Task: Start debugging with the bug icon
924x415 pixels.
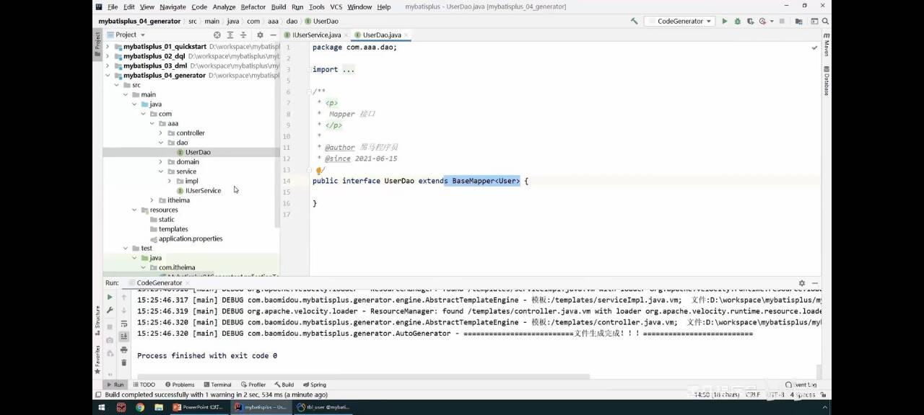Action: pyautogui.click(x=737, y=22)
